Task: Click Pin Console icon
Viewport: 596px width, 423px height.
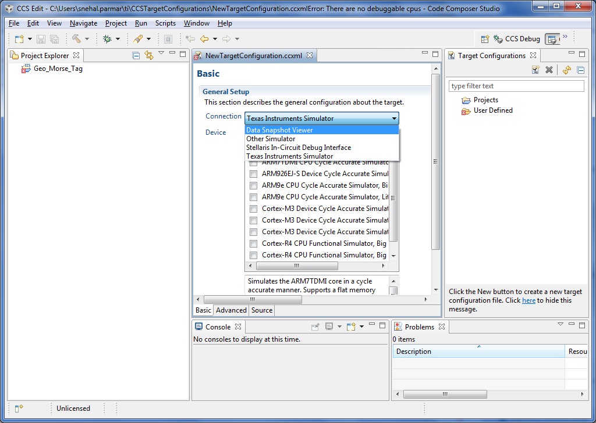Action: click(x=315, y=327)
